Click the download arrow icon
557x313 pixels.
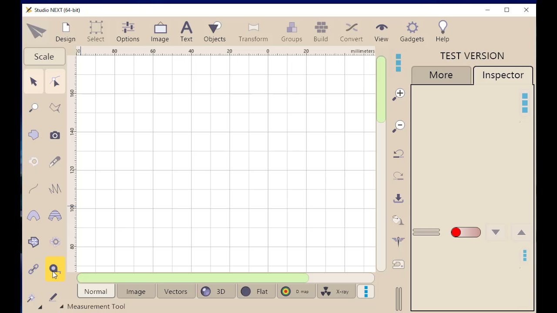click(398, 198)
